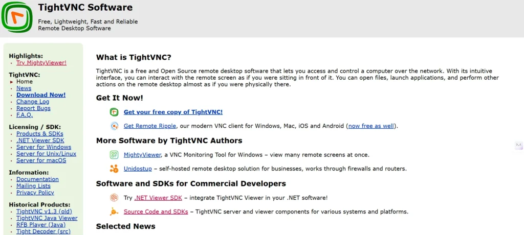Viewport: 524px width, 235px height.
Task: Open the Documentation page
Action: 37,179
